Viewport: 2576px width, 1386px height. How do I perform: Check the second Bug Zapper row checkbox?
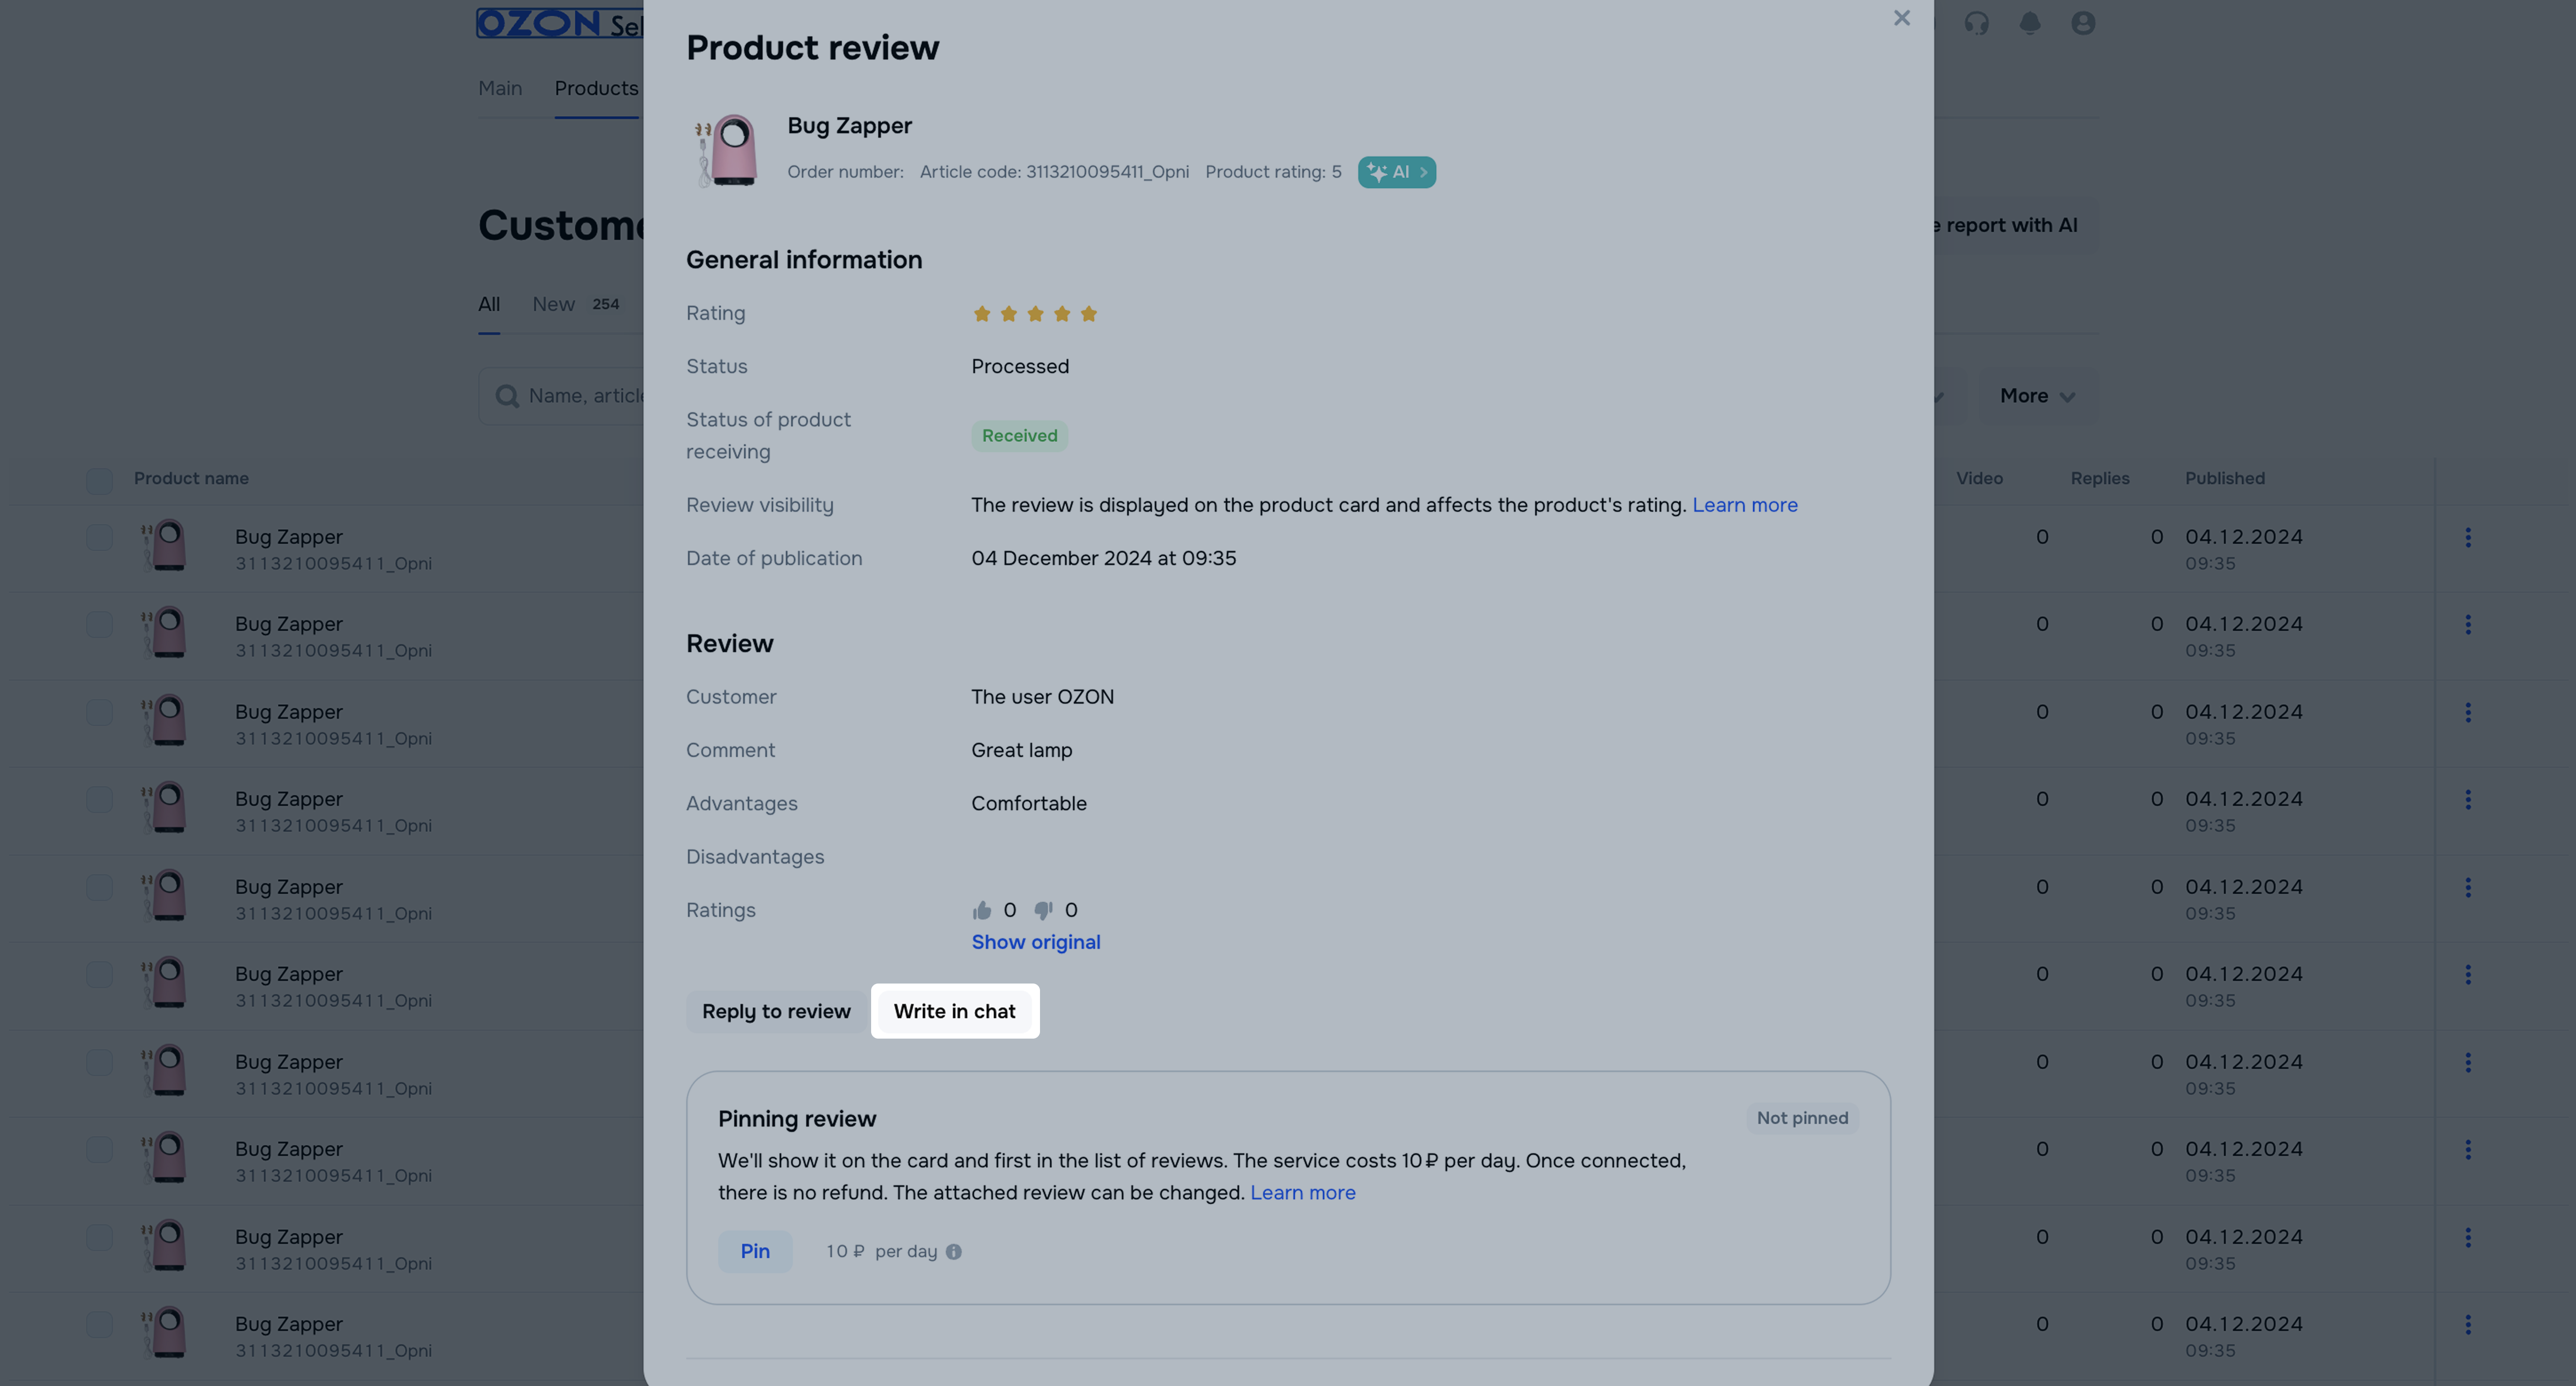(99, 625)
